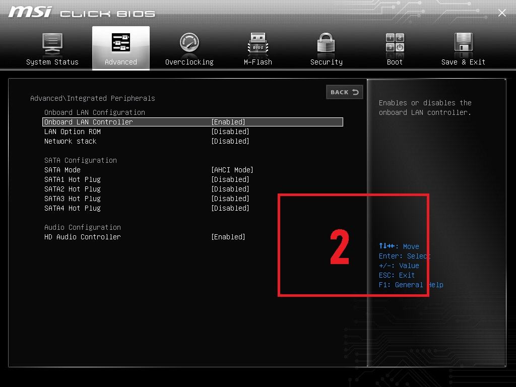The width and height of the screenshot is (516, 387).
Task: Change LAN Option ROM Disabled value
Action: [x=230, y=132]
